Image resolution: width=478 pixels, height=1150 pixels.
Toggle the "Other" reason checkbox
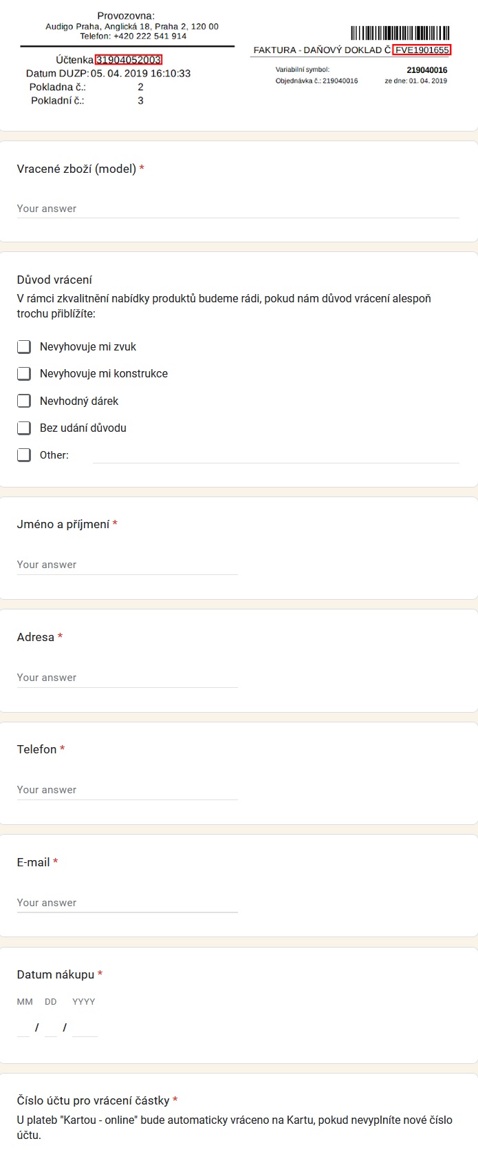pyautogui.click(x=24, y=454)
